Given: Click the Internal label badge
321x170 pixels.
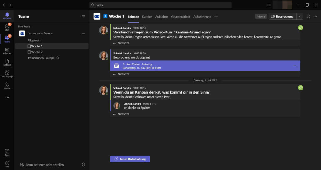Looking at the screenshot, I should tap(261, 16).
